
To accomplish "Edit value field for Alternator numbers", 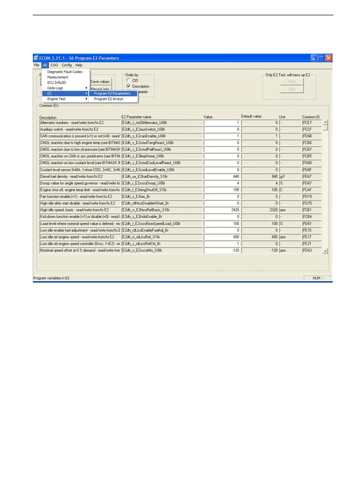I will [222, 123].
